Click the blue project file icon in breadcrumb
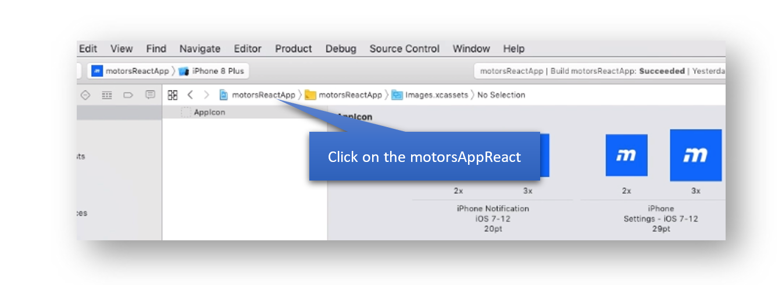 (x=223, y=95)
